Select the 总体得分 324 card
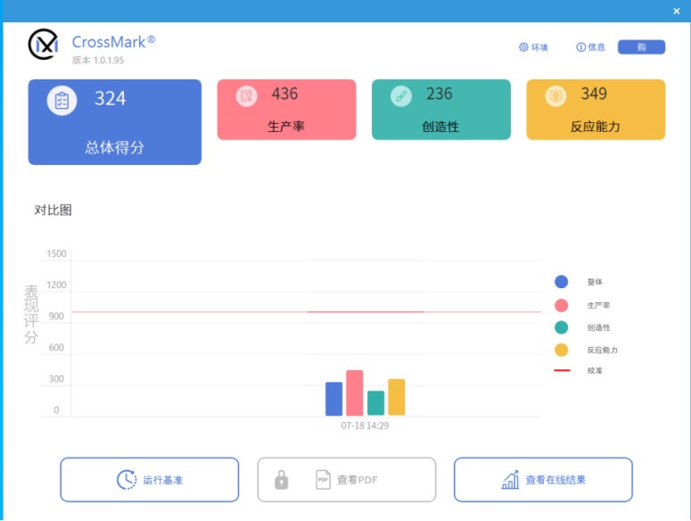The image size is (691, 521). tap(115, 122)
